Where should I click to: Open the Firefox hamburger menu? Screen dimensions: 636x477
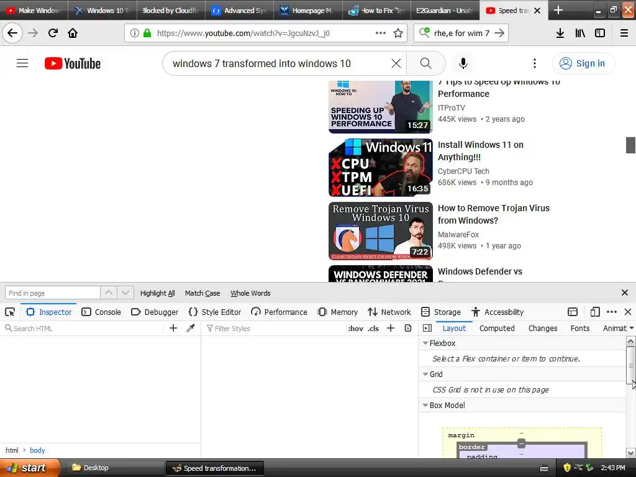point(624,33)
